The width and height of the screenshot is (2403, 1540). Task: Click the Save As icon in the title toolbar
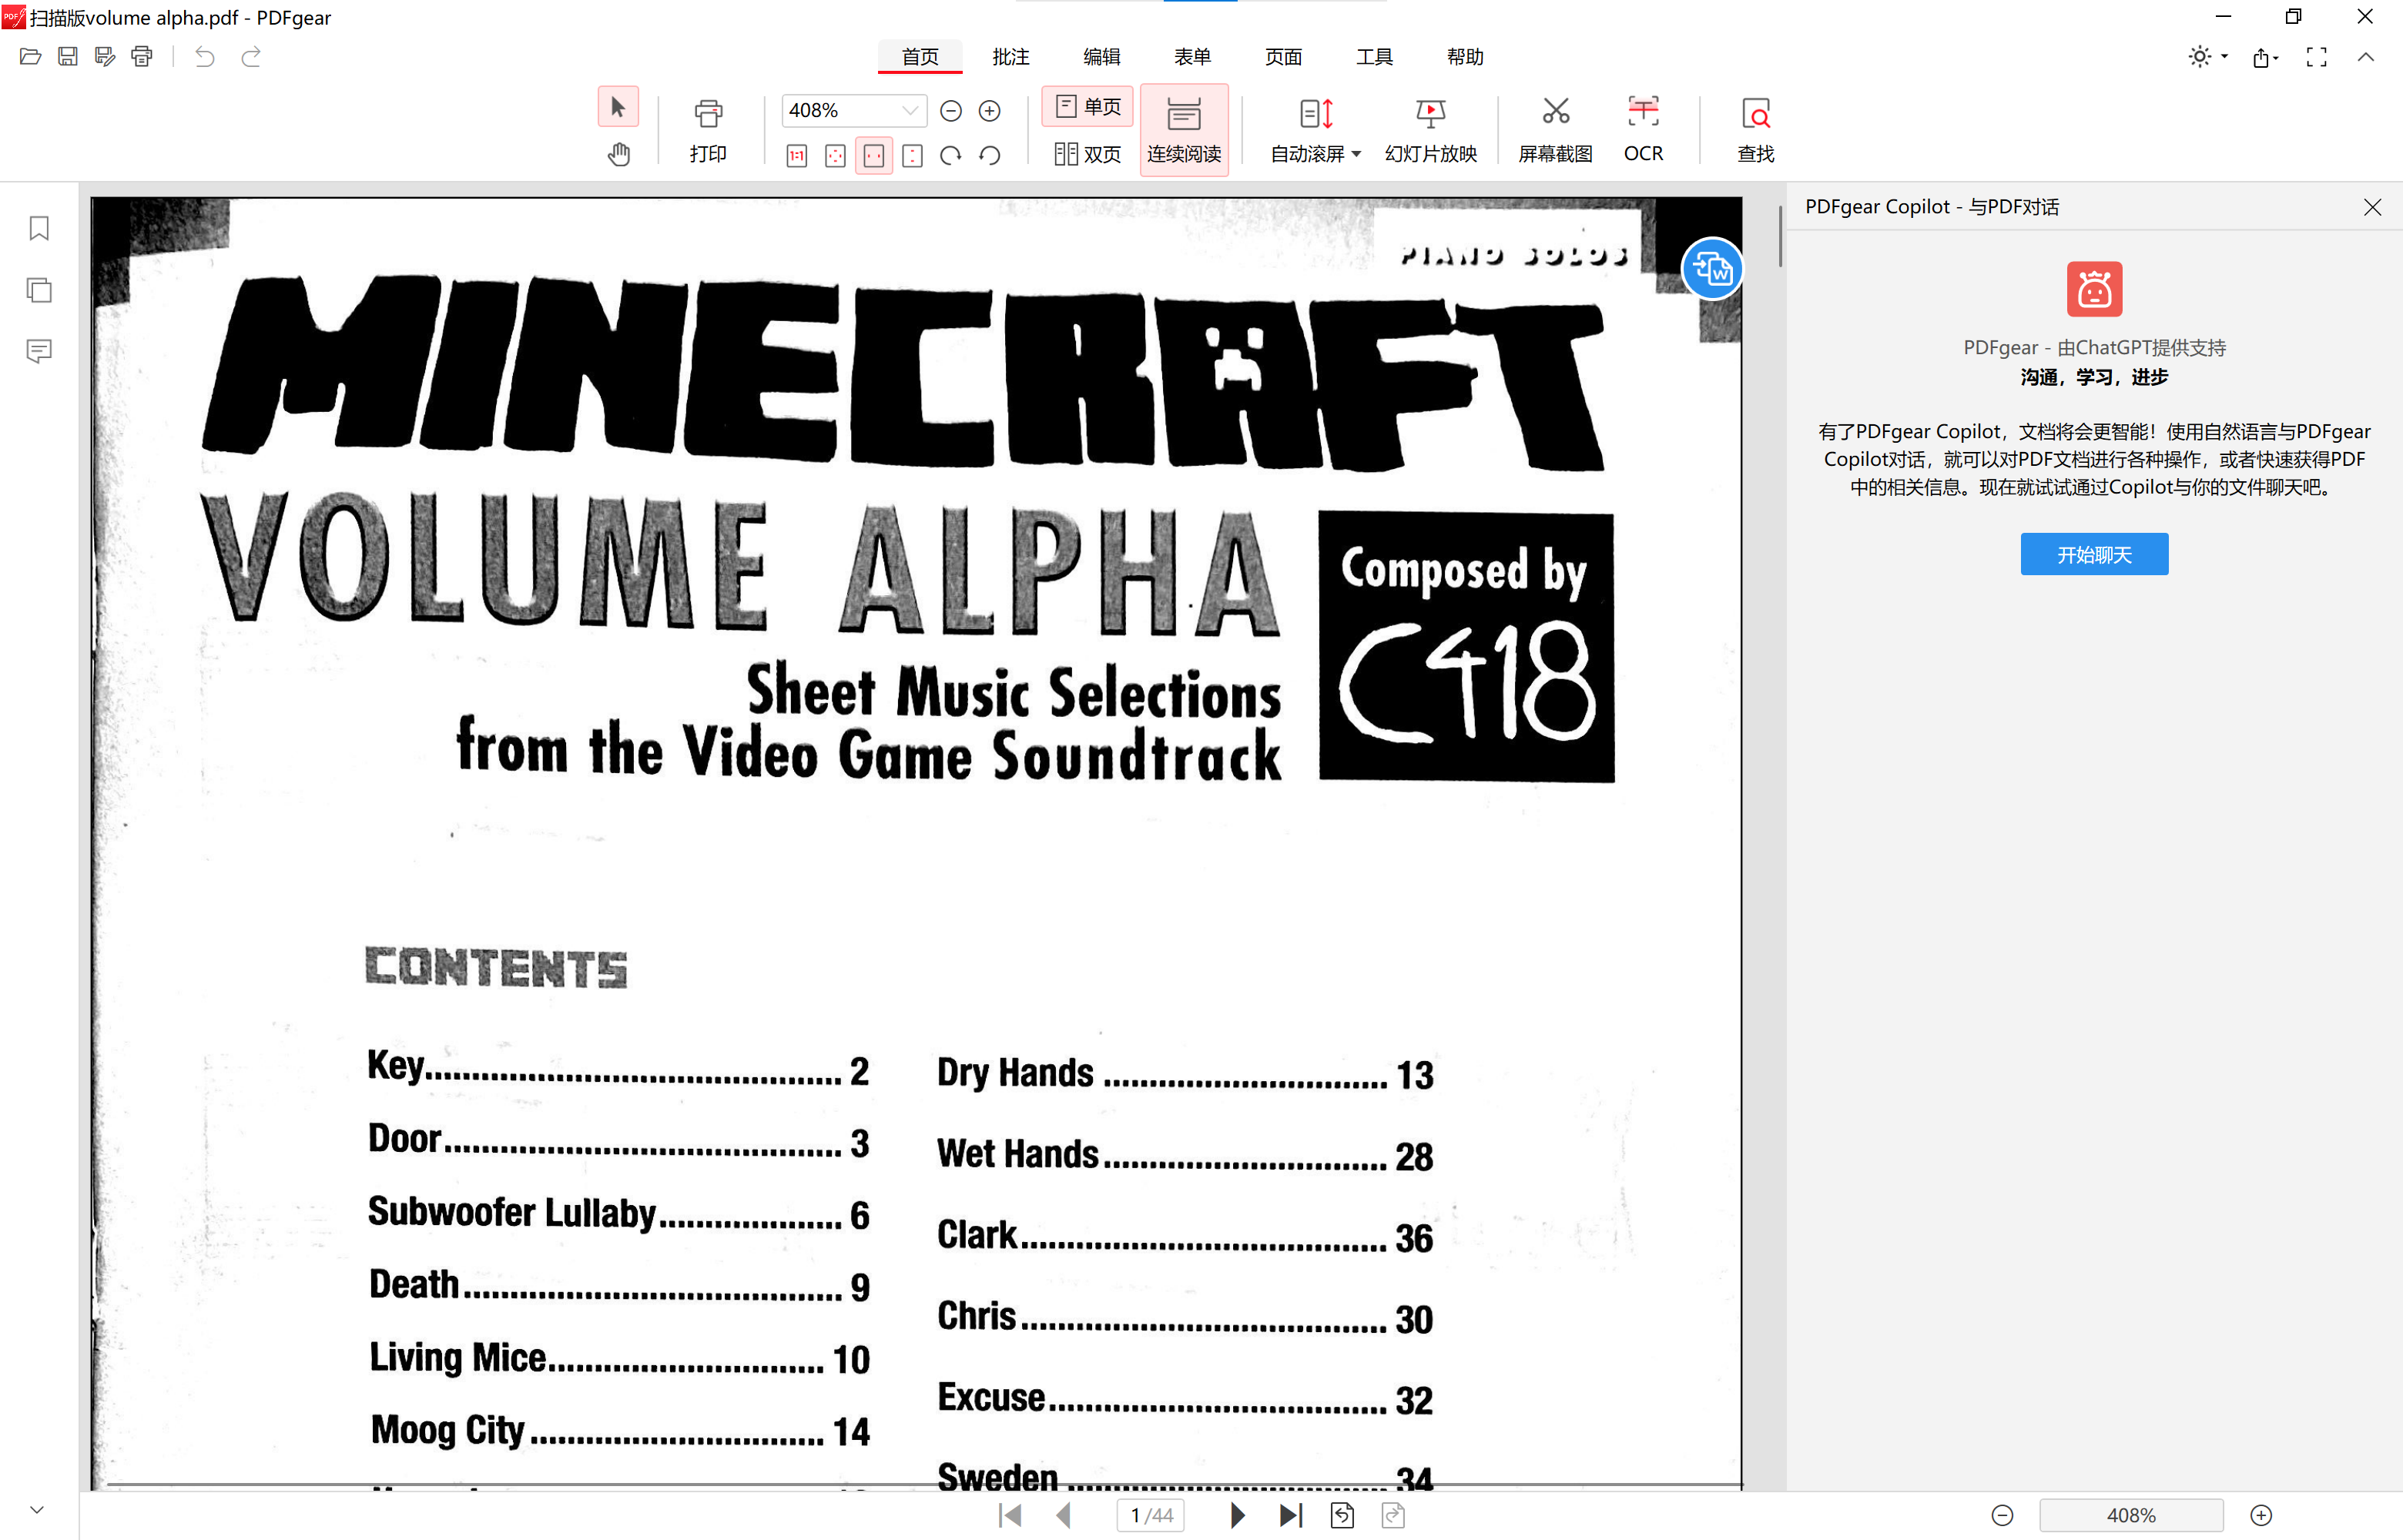click(105, 57)
